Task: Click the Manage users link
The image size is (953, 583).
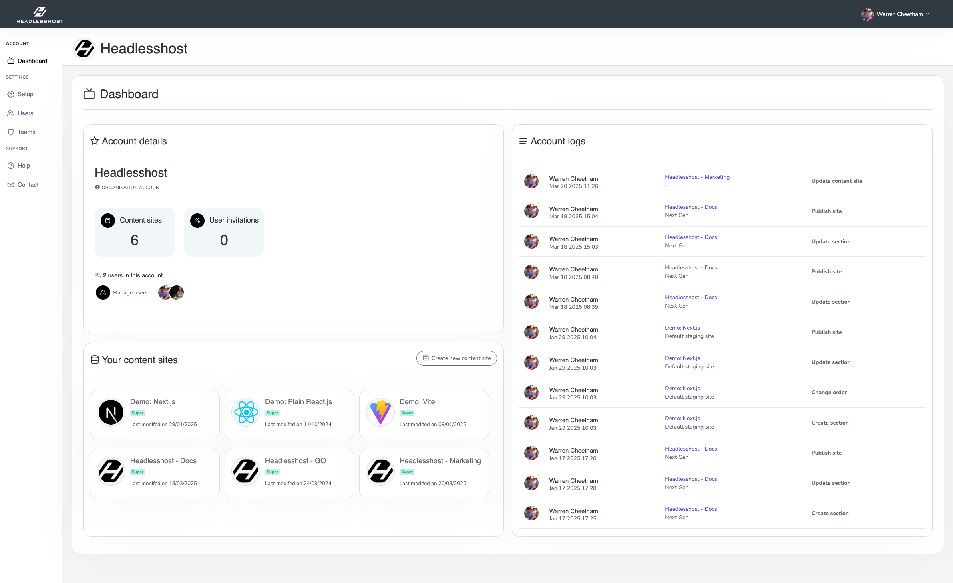Action: click(130, 292)
